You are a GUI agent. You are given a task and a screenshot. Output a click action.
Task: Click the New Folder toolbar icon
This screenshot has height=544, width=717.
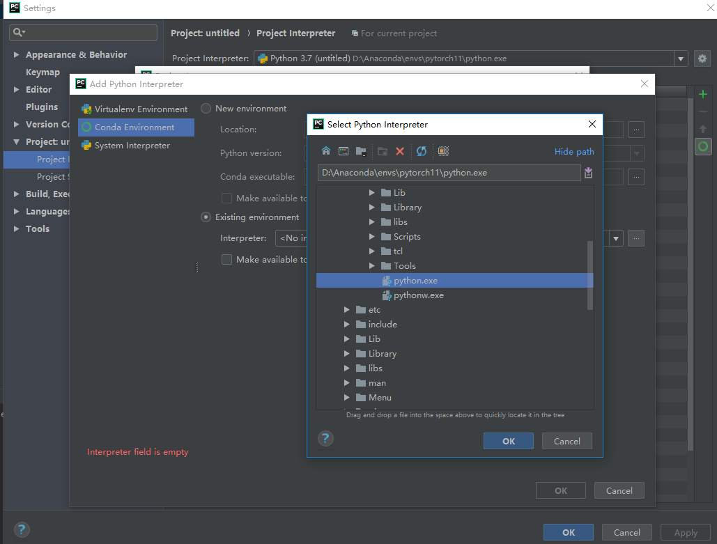coord(383,151)
